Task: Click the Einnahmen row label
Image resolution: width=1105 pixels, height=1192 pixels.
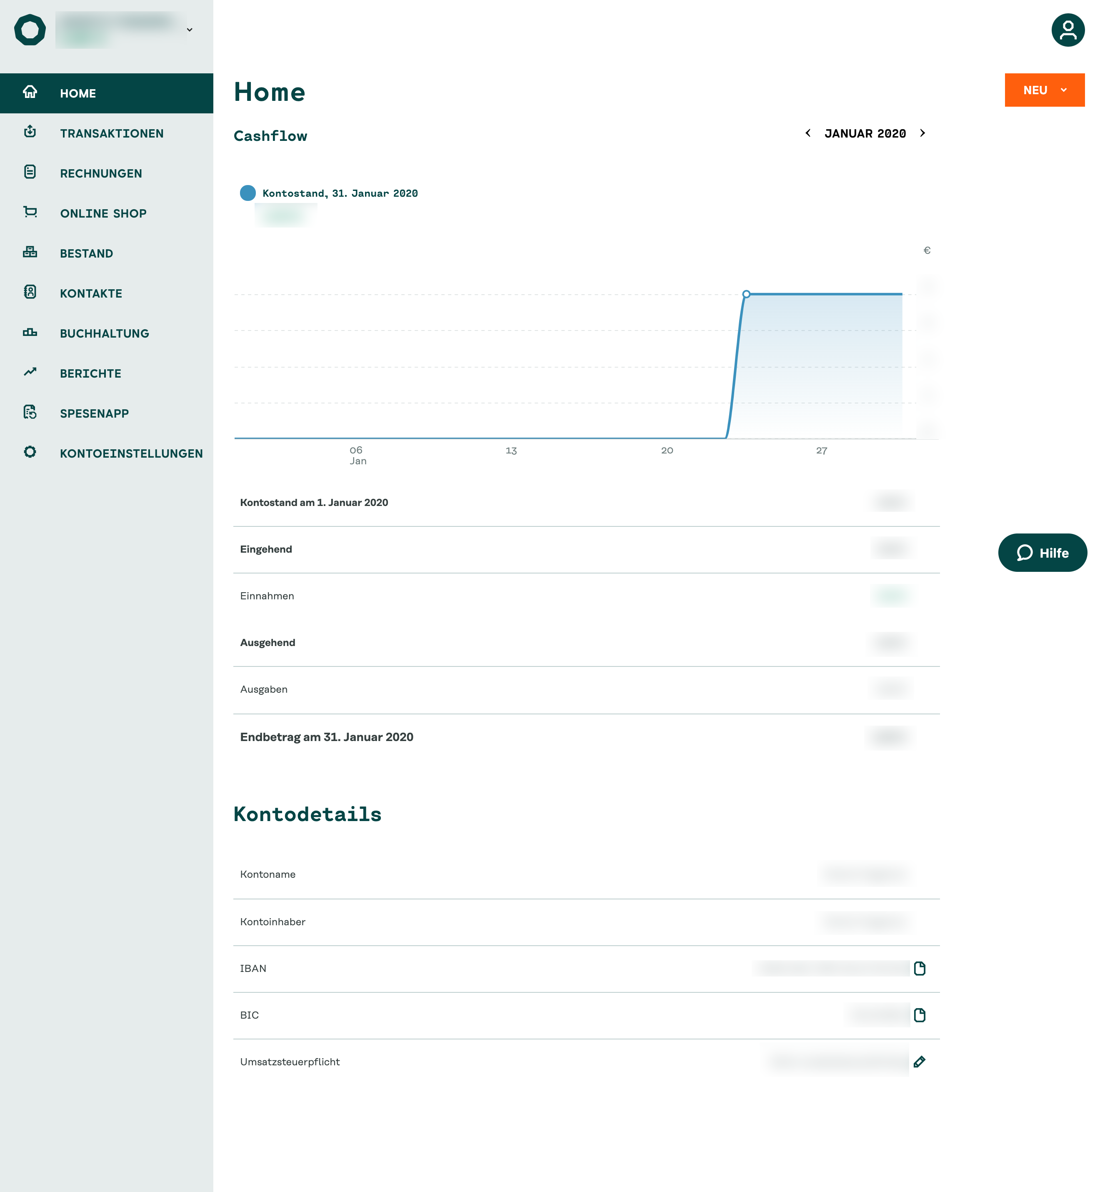Action: coord(267,596)
